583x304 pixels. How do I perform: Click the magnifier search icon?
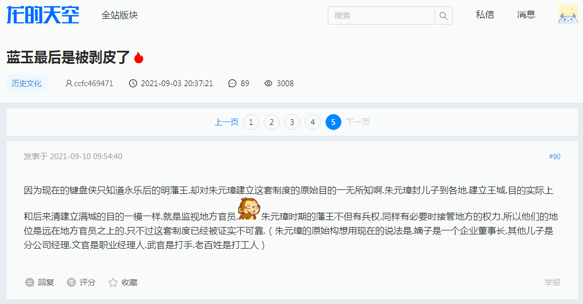tap(443, 15)
